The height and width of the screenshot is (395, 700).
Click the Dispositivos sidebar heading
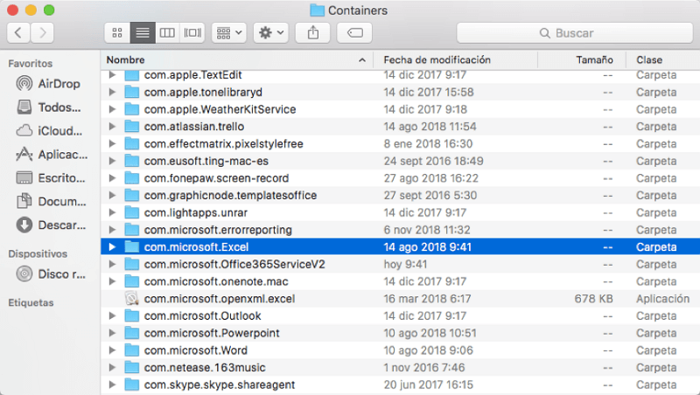[38, 253]
